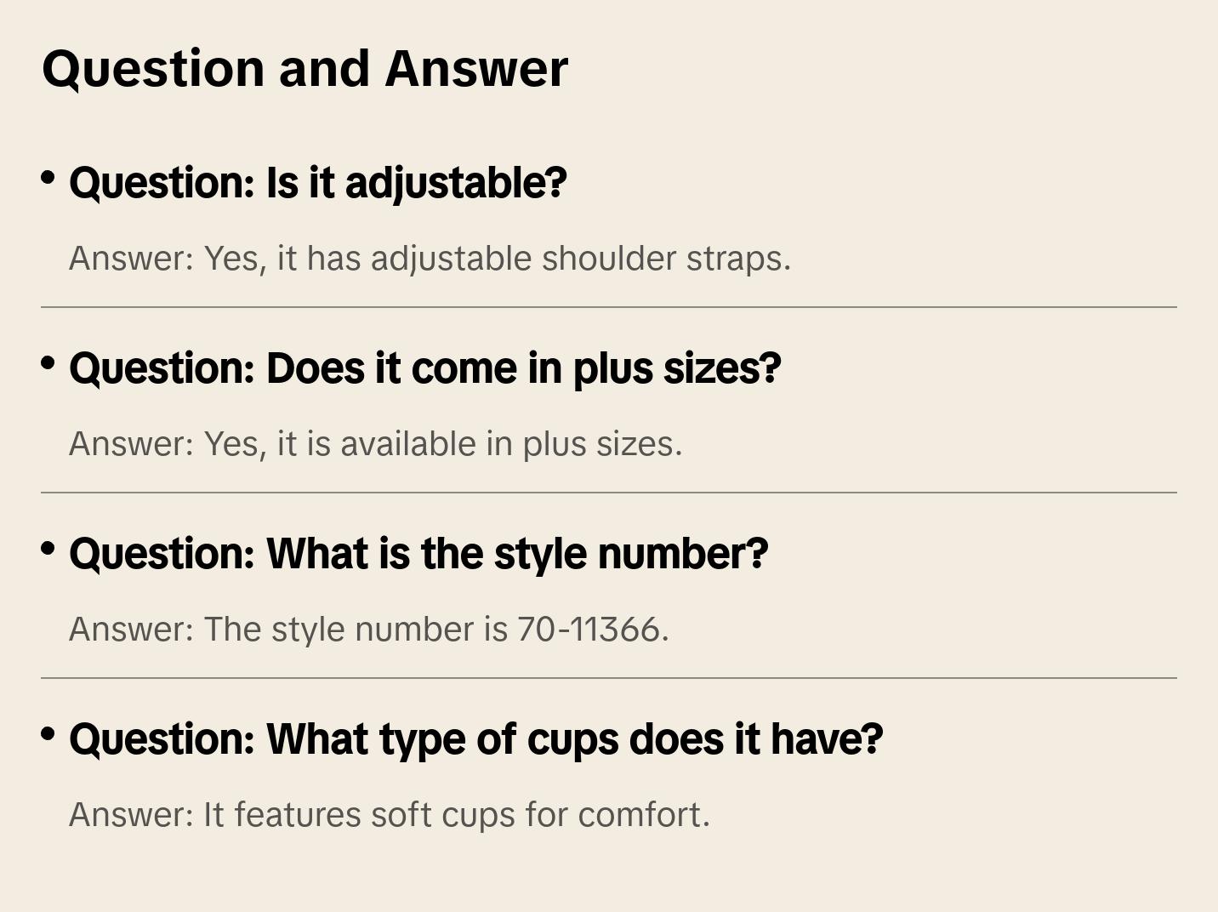Click the "Answer:" label before "Yes, it has"

(132, 259)
